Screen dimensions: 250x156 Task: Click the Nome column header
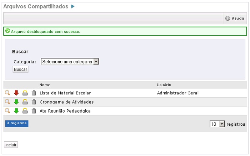45,85
